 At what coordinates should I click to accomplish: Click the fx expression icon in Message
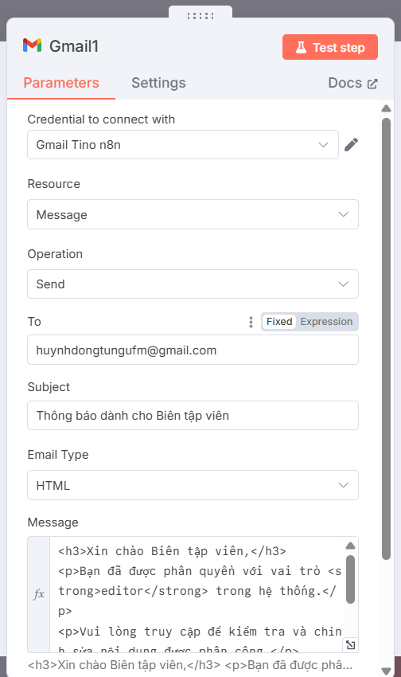tap(39, 594)
